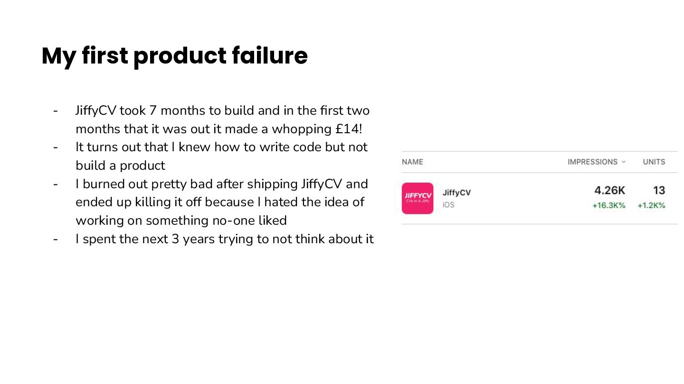Click the 13 units value
The height and width of the screenshot is (384, 684).
[659, 191]
